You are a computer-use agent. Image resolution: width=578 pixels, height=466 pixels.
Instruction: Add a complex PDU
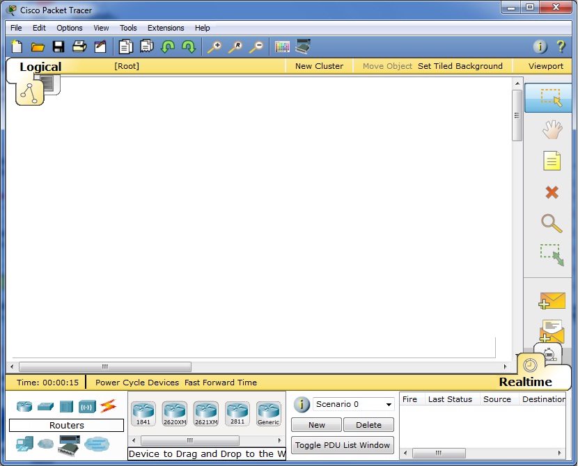click(552, 330)
